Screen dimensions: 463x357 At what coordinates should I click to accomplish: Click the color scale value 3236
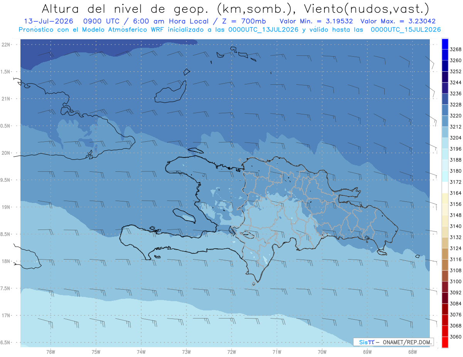[x=455, y=94]
